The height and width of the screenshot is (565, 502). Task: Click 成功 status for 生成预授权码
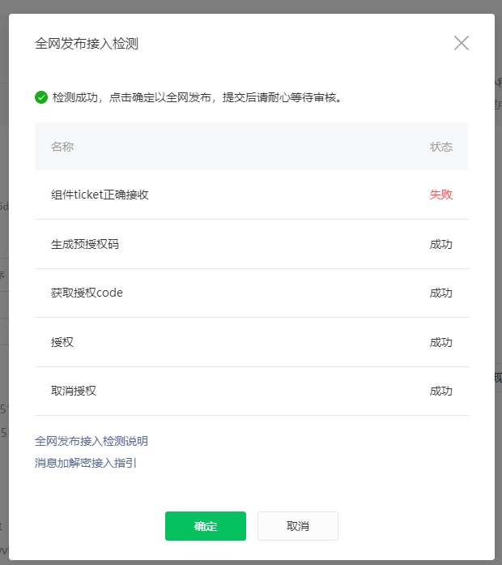440,244
